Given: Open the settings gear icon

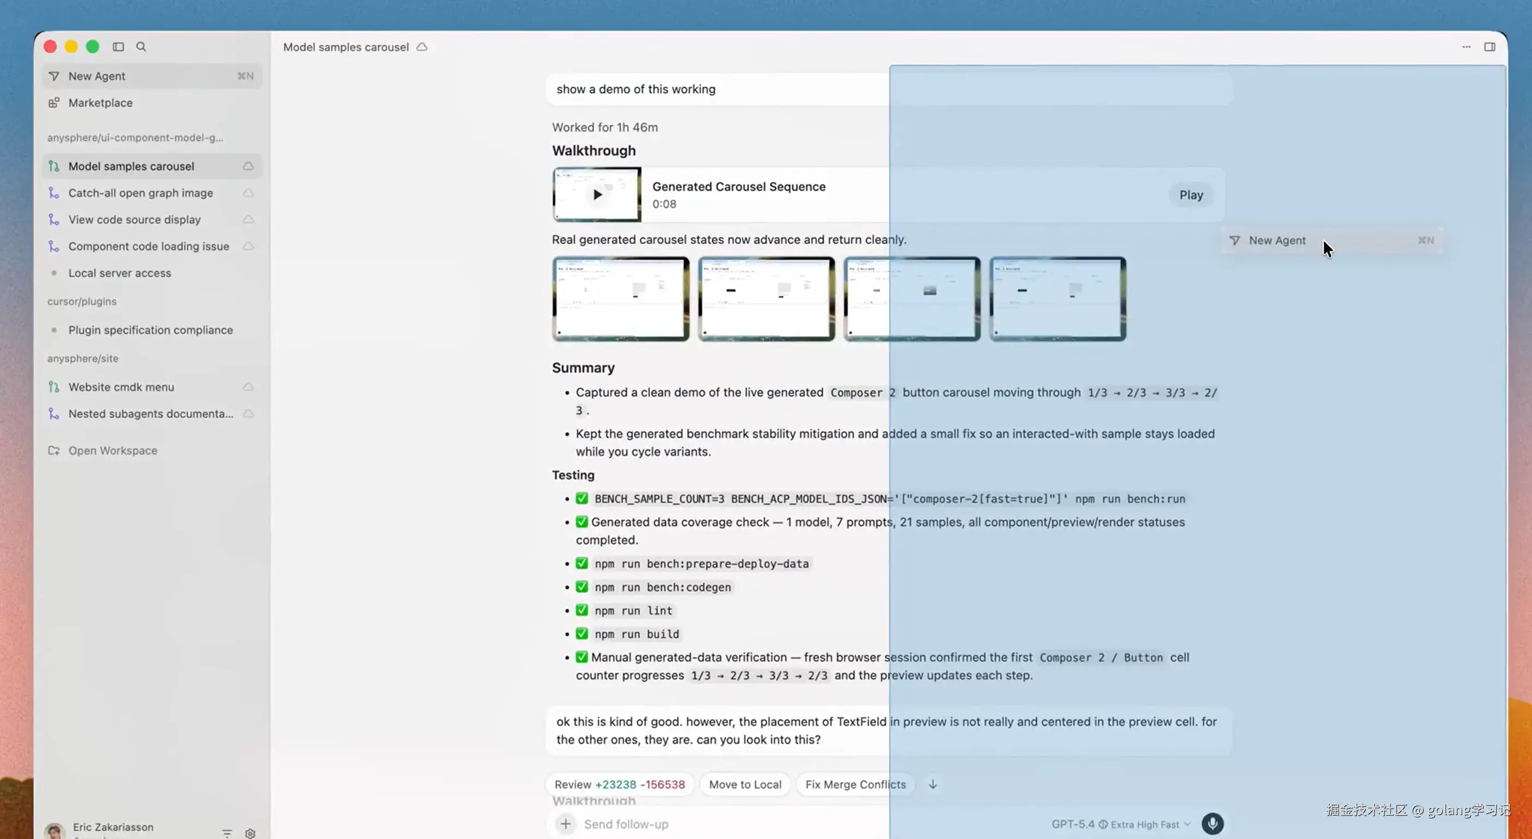Looking at the screenshot, I should tap(250, 833).
